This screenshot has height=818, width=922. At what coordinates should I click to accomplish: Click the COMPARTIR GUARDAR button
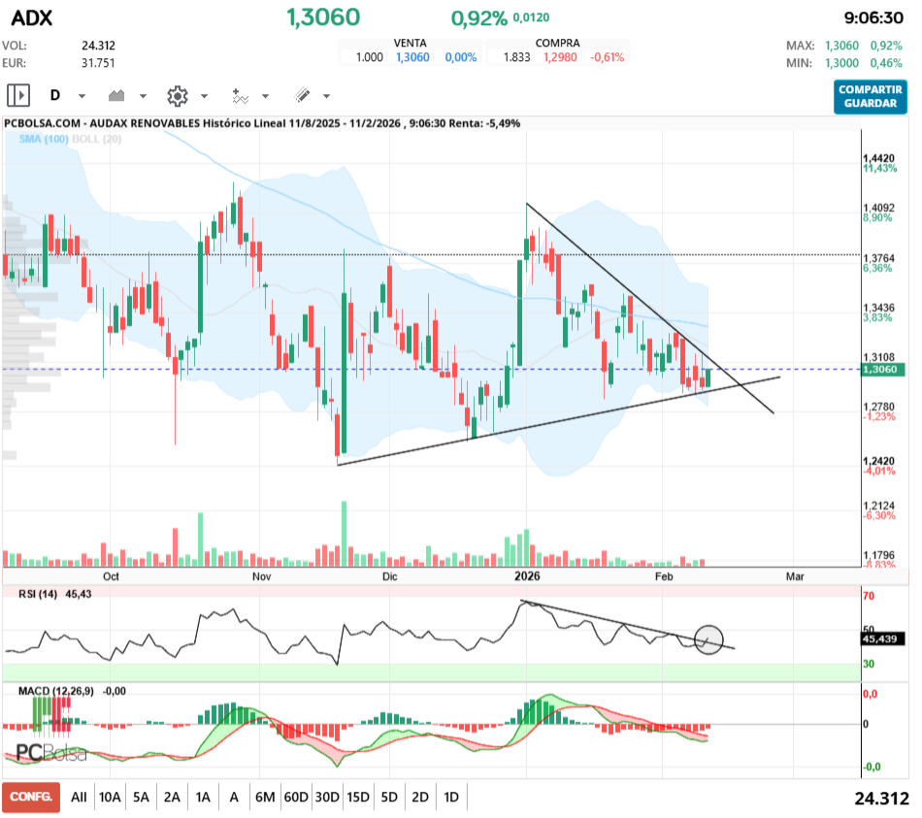pos(870,96)
